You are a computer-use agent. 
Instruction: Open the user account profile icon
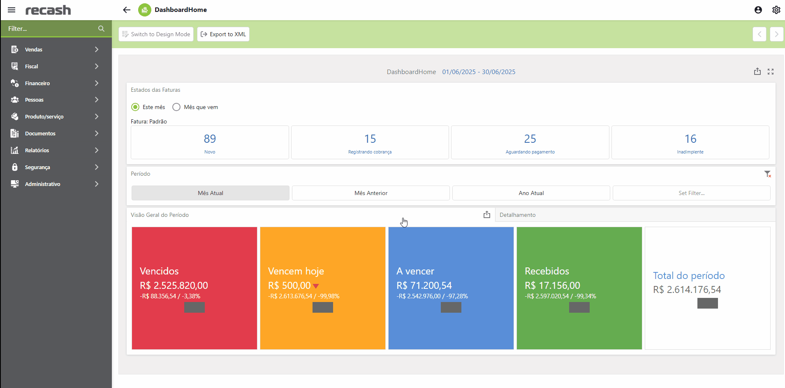(x=758, y=10)
